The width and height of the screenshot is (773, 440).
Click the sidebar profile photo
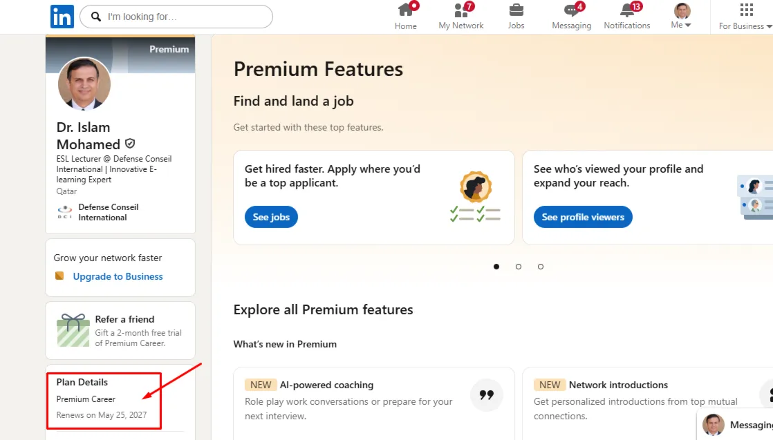click(84, 84)
